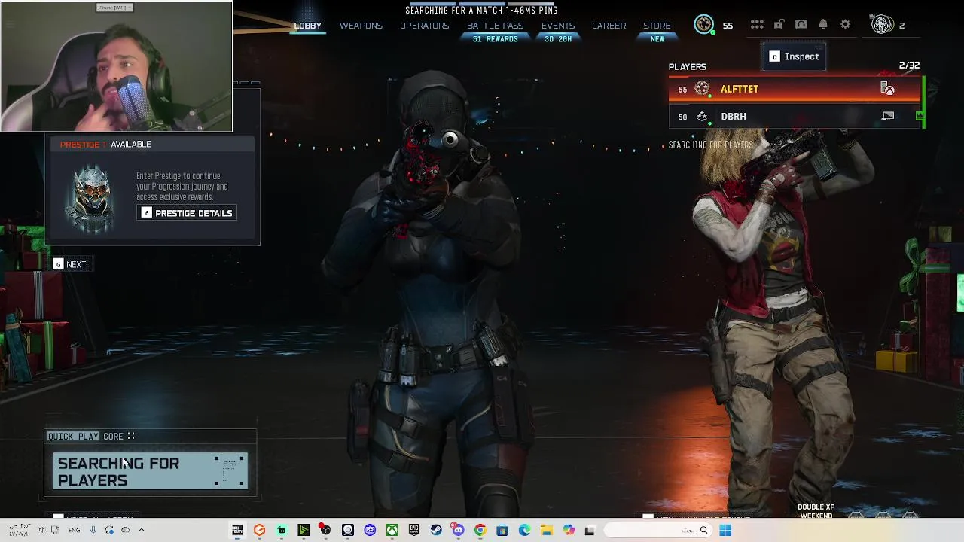Screen dimensions: 964x542
Task: Open the menu grid icon in top bar
Action: 757,25
